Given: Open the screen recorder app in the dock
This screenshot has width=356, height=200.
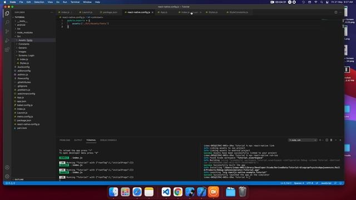Looking at the screenshot, I should pyautogui.click(x=213, y=192).
